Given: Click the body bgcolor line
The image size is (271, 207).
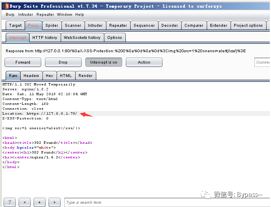Looking at the screenshot, I should point(29,147).
